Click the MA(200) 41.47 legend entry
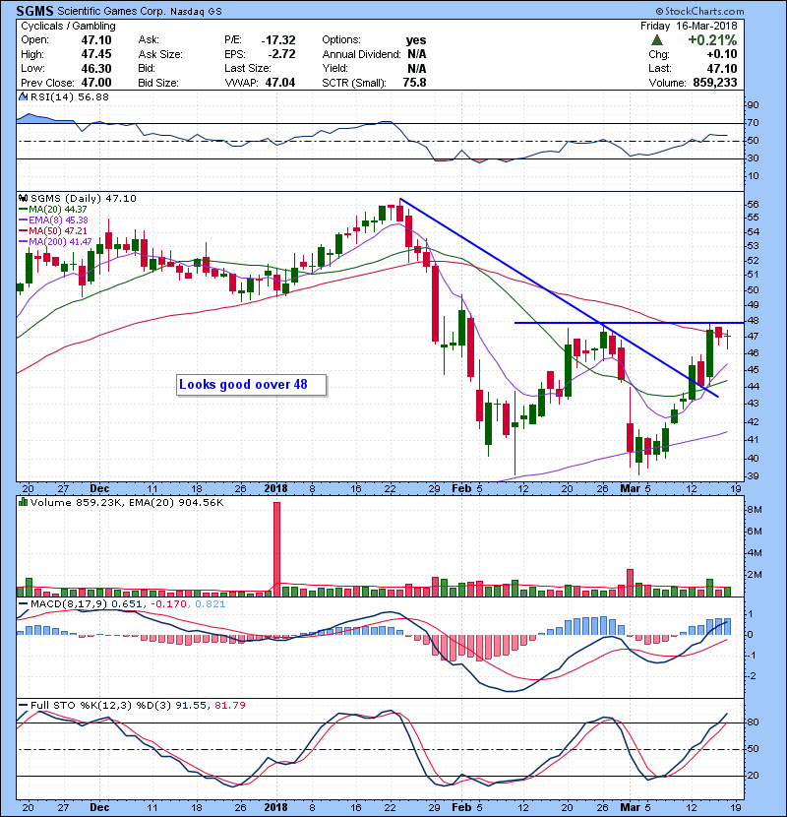This screenshot has height=817, width=787. (x=55, y=242)
